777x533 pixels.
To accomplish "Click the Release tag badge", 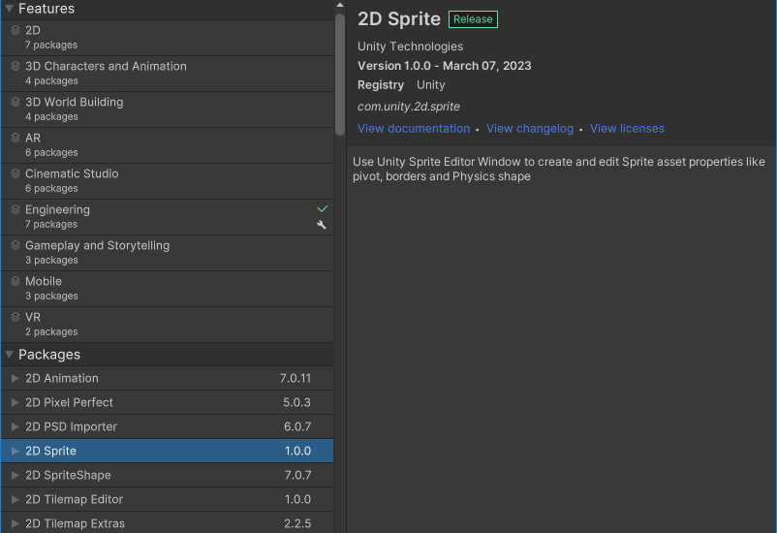I will (x=473, y=19).
